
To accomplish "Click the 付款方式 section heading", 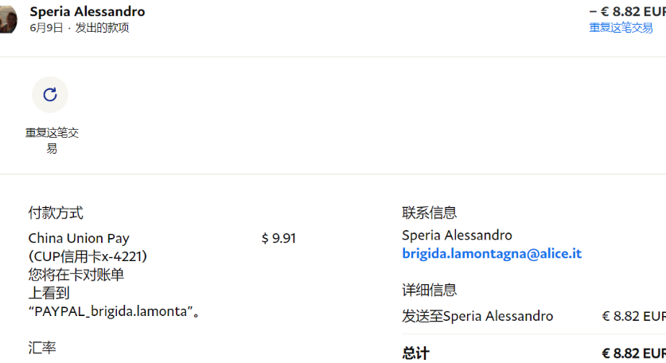I will point(56,213).
